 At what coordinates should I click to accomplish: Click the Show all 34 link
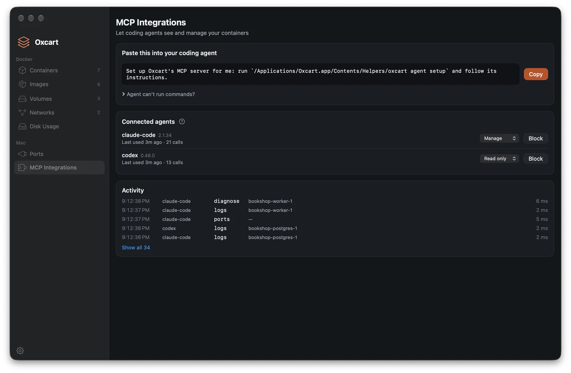click(136, 248)
